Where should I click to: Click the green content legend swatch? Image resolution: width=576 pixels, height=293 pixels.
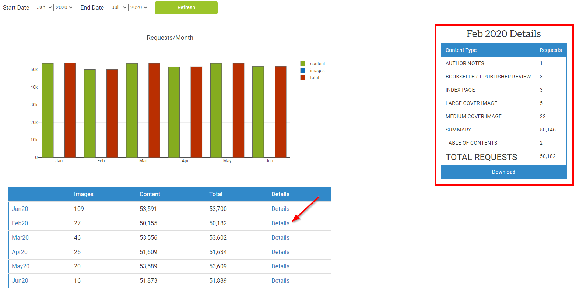tap(303, 63)
